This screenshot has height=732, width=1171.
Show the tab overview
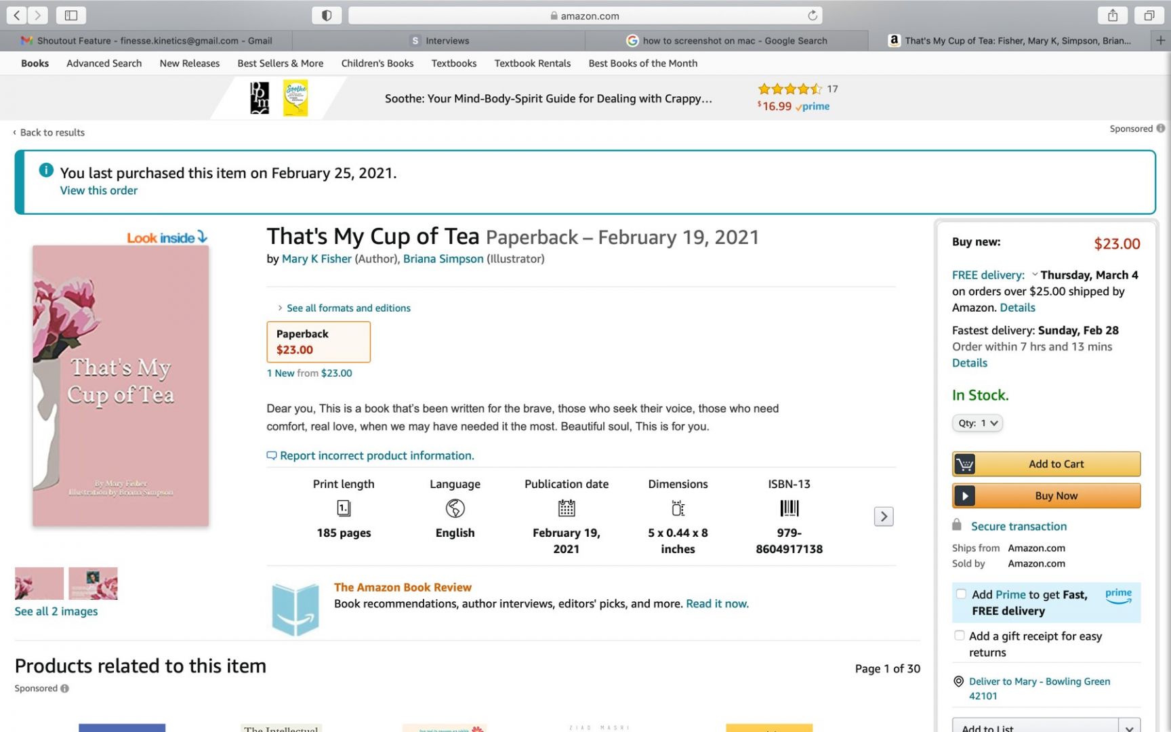pos(1149,16)
